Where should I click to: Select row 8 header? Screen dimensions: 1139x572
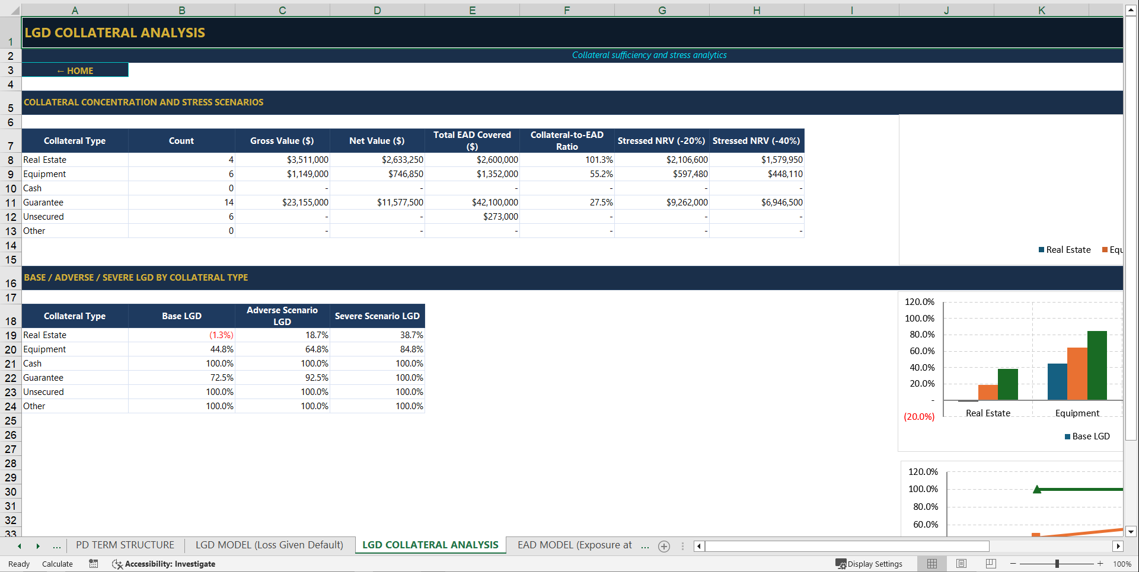[x=11, y=160]
